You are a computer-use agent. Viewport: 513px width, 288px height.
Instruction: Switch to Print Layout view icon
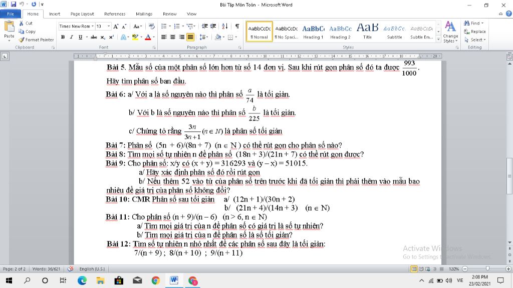(414, 268)
